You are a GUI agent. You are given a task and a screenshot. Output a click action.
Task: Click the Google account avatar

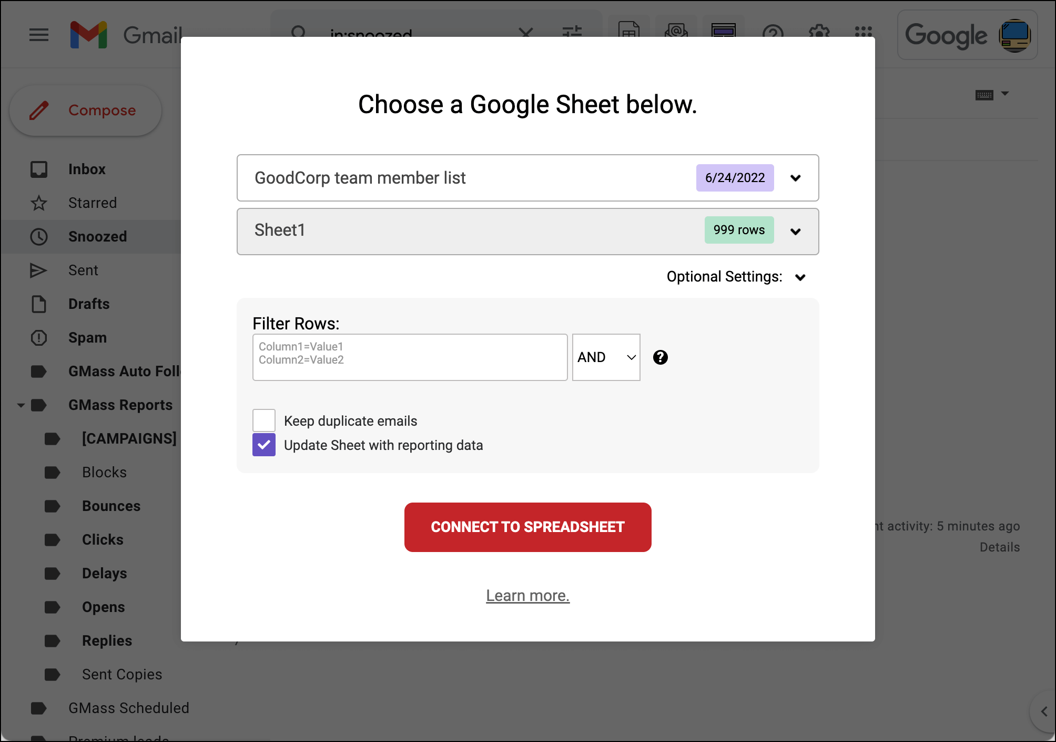pos(1014,35)
